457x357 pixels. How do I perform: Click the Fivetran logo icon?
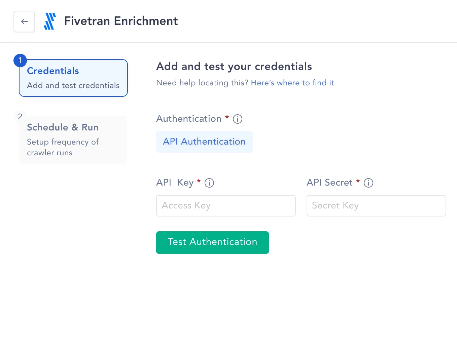(50, 21)
